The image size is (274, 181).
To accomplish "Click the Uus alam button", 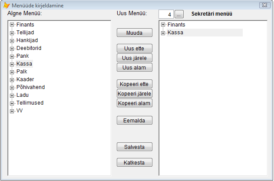I will (134, 67).
